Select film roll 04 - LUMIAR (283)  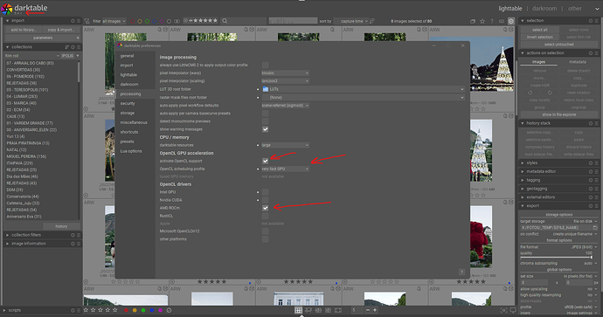[x=22, y=96]
